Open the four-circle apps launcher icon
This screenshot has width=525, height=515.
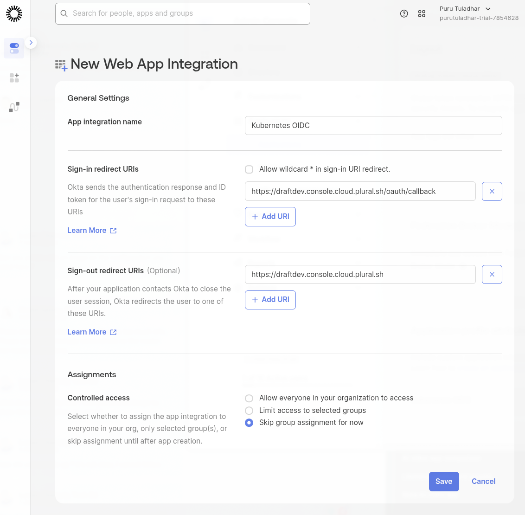(422, 14)
